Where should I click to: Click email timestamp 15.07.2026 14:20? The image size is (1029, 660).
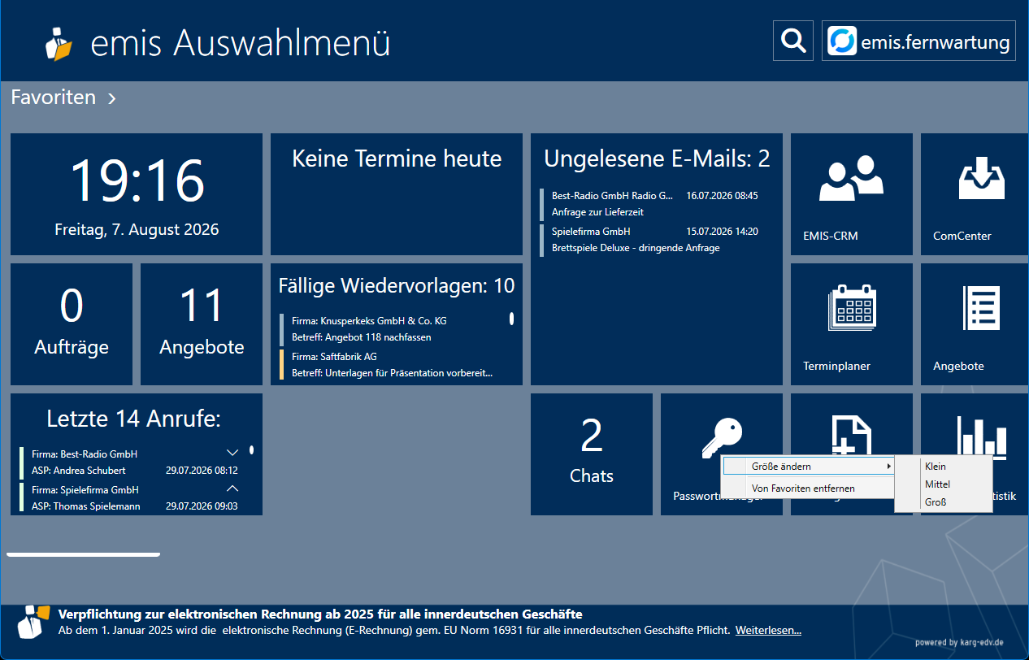point(723,232)
